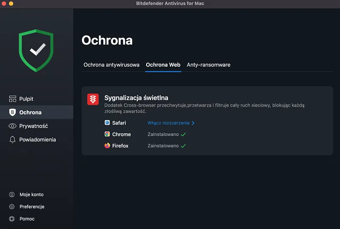
Task: Click the Chrome label
Action: click(122, 134)
